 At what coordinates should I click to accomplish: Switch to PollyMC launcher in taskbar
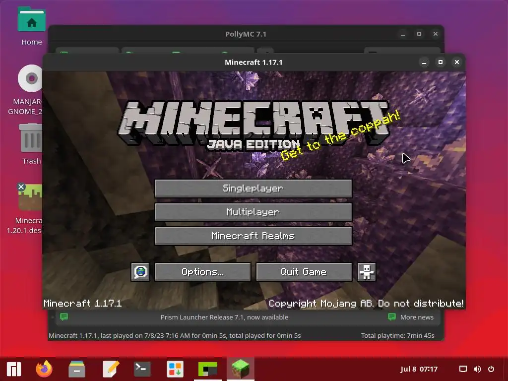point(208,369)
